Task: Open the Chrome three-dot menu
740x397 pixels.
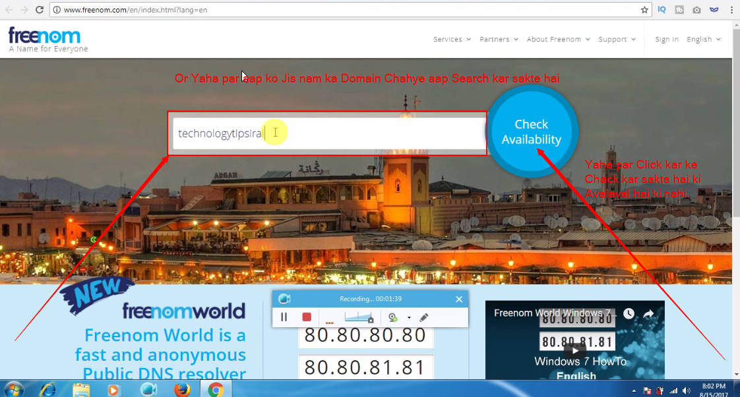Action: (731, 10)
